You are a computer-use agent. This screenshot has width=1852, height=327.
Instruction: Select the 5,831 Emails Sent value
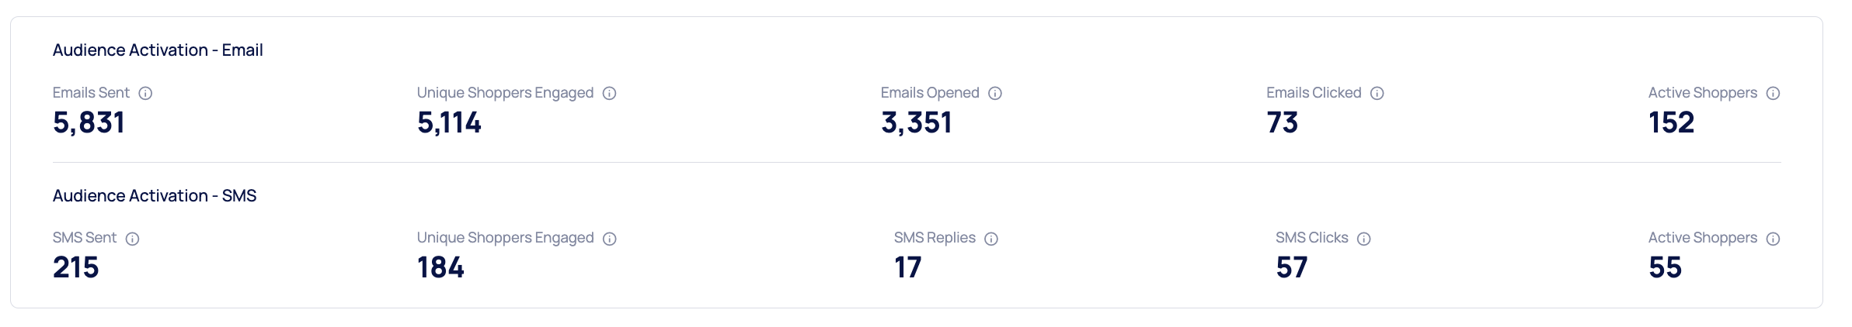point(89,122)
